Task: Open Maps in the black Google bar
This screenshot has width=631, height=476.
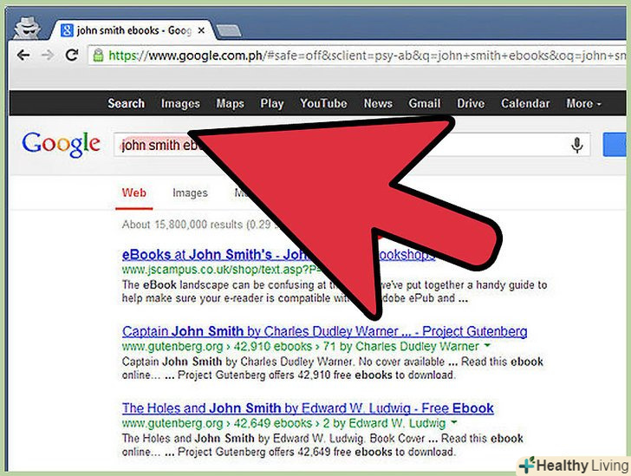Action: coord(231,103)
